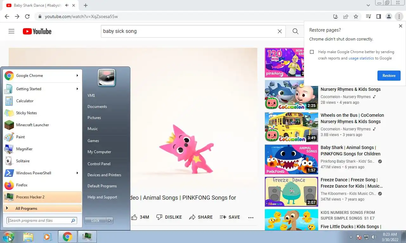Click the Search programs and files box
The image size is (406, 243).
tap(42, 221)
